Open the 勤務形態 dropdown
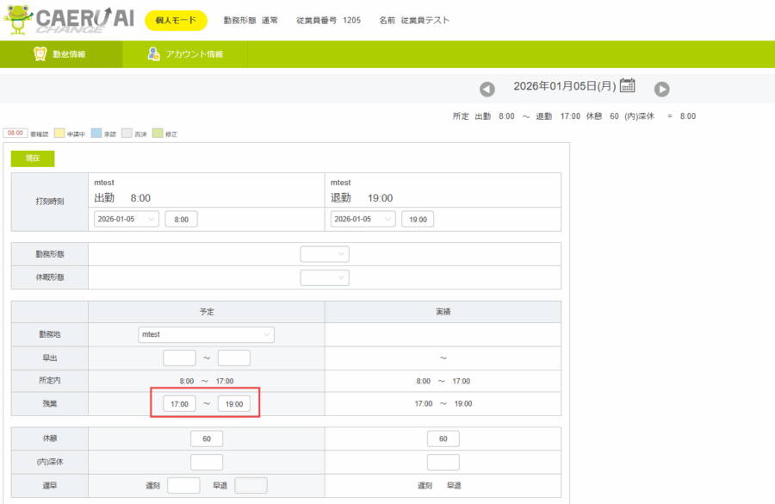The image size is (775, 504). (325, 254)
